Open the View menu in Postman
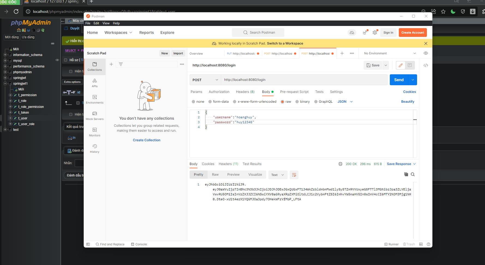Image resolution: width=485 pixels, height=265 pixels. [106, 23]
